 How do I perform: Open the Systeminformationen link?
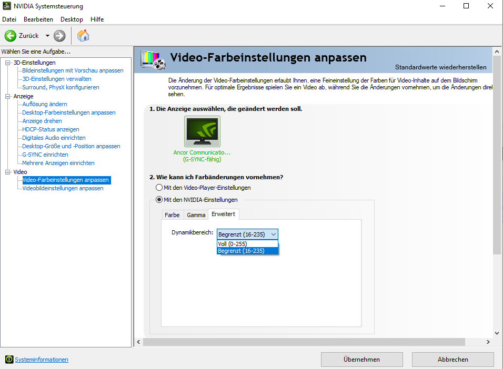[42, 360]
